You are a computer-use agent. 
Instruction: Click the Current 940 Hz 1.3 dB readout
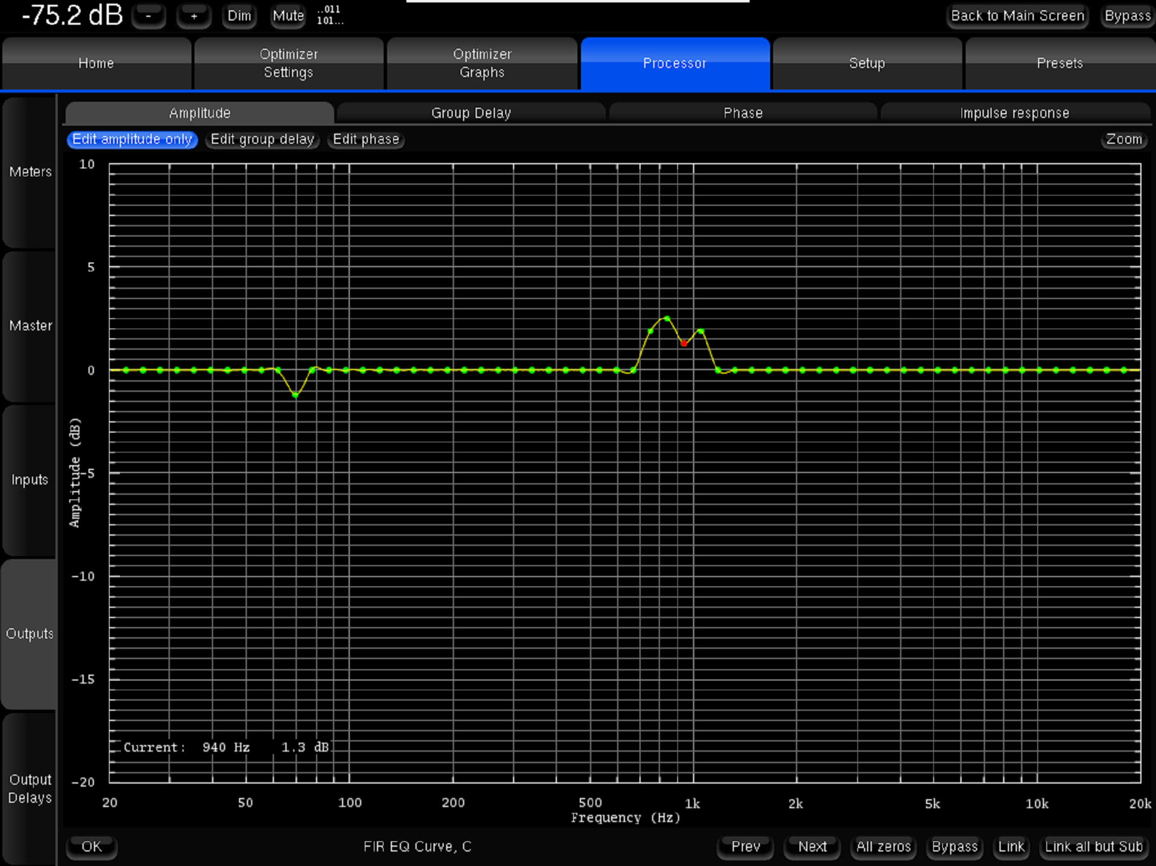pyautogui.click(x=226, y=747)
